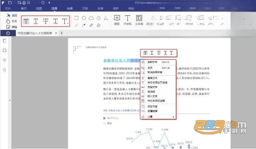Open the comments side panel
This screenshot has width=256, height=149.
coord(5,60)
